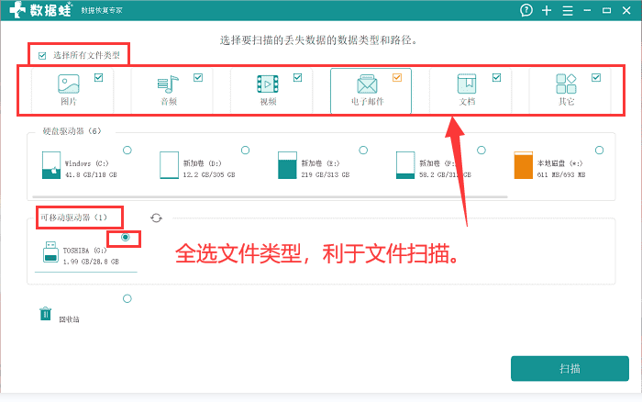Select the TOSHIBA (G:) drive radio button
Screen dimensions: 642x402
coord(126,238)
